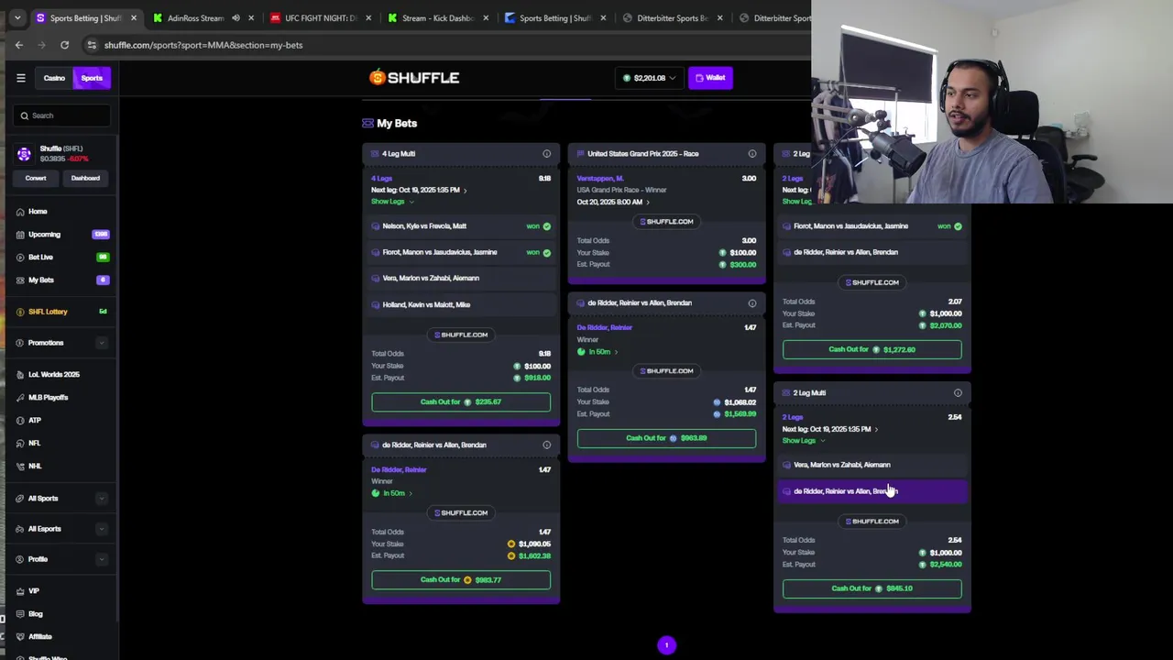Image resolution: width=1173 pixels, height=660 pixels.
Task: Click the Shuffle pumpkin logo
Action: click(x=414, y=78)
